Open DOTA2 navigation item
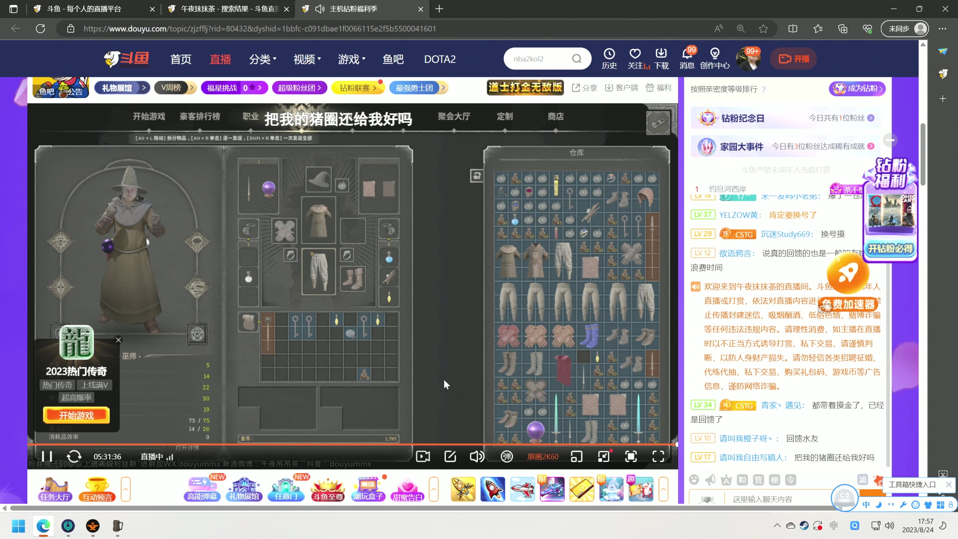Image resolution: width=958 pixels, height=539 pixels. coord(440,59)
